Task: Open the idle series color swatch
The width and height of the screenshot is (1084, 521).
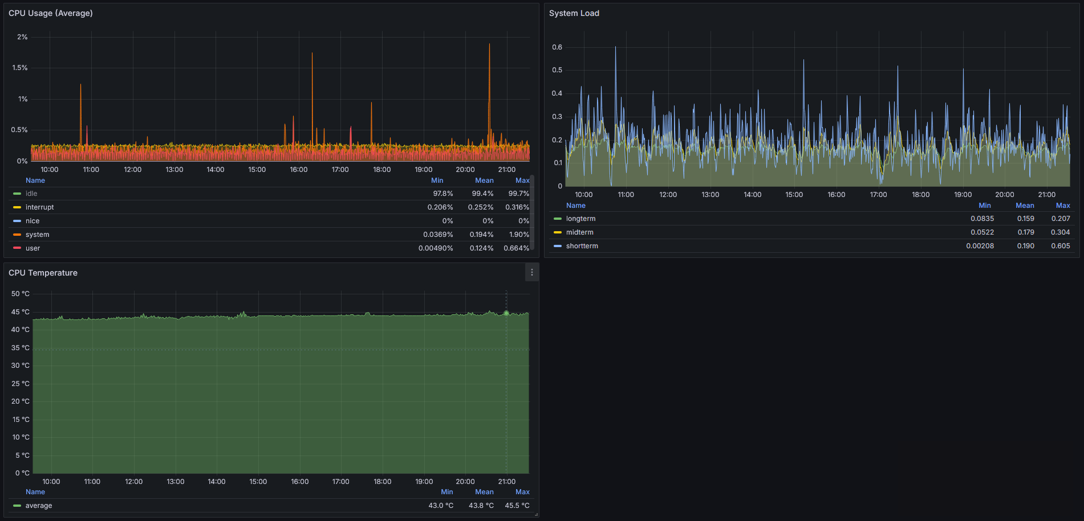Action: coord(17,194)
